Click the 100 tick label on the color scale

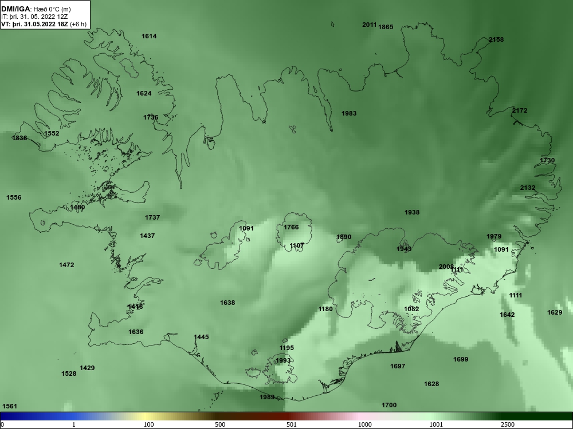click(x=149, y=424)
